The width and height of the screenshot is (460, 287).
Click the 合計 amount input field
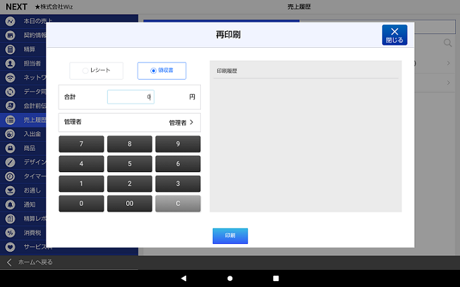(130, 97)
